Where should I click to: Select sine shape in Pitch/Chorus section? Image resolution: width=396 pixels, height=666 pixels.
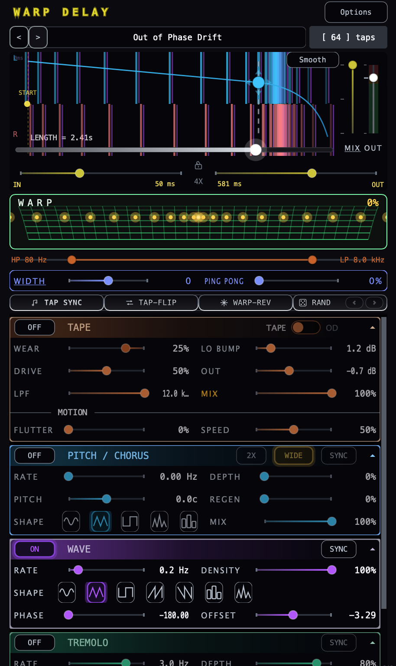click(71, 521)
